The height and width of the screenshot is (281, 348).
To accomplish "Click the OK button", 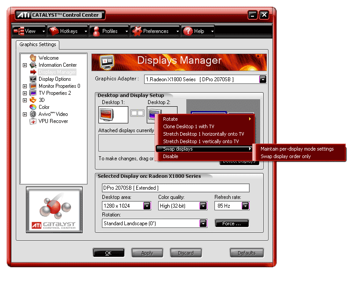I will click(x=109, y=253).
